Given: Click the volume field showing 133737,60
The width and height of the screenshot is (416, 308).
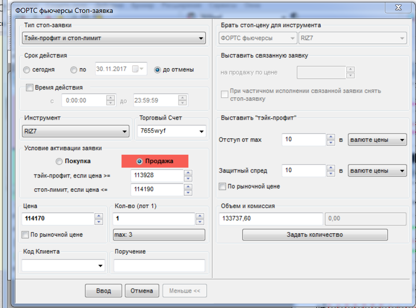Looking at the screenshot, I should pyautogui.click(x=271, y=219).
